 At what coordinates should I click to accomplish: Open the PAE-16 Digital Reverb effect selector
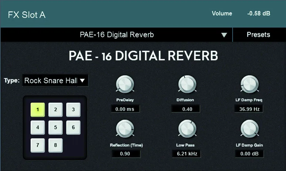tap(116, 34)
